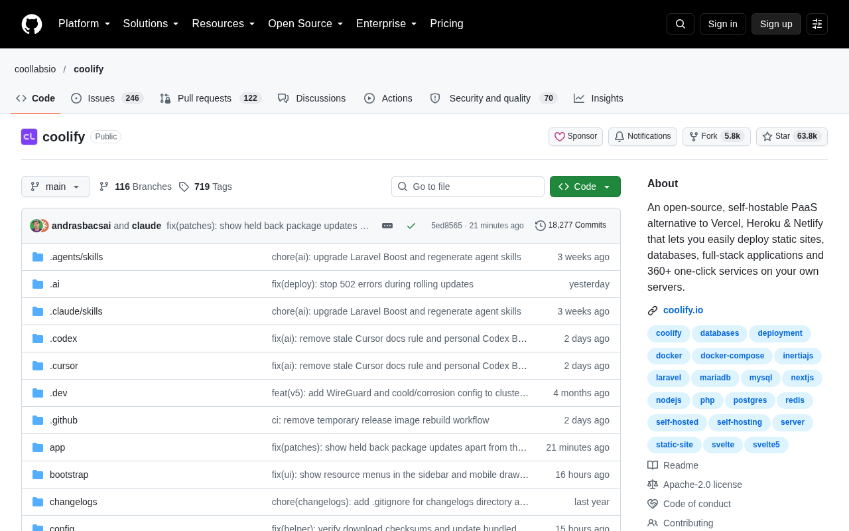Click the commit status green checkmark
This screenshot has width=849, height=531.
(411, 226)
